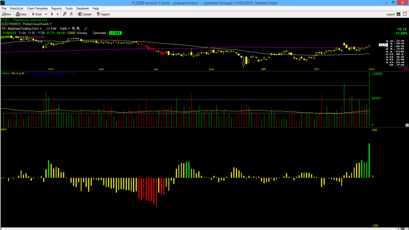
Task: Select the line drawing tool icon
Action: tap(85, 29)
